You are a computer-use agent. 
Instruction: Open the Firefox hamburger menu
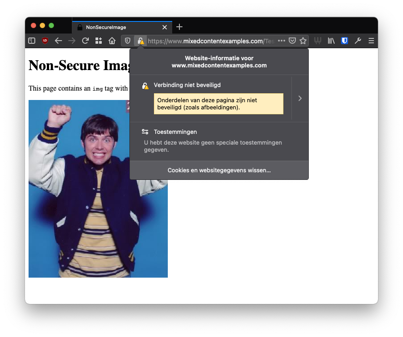tap(371, 41)
